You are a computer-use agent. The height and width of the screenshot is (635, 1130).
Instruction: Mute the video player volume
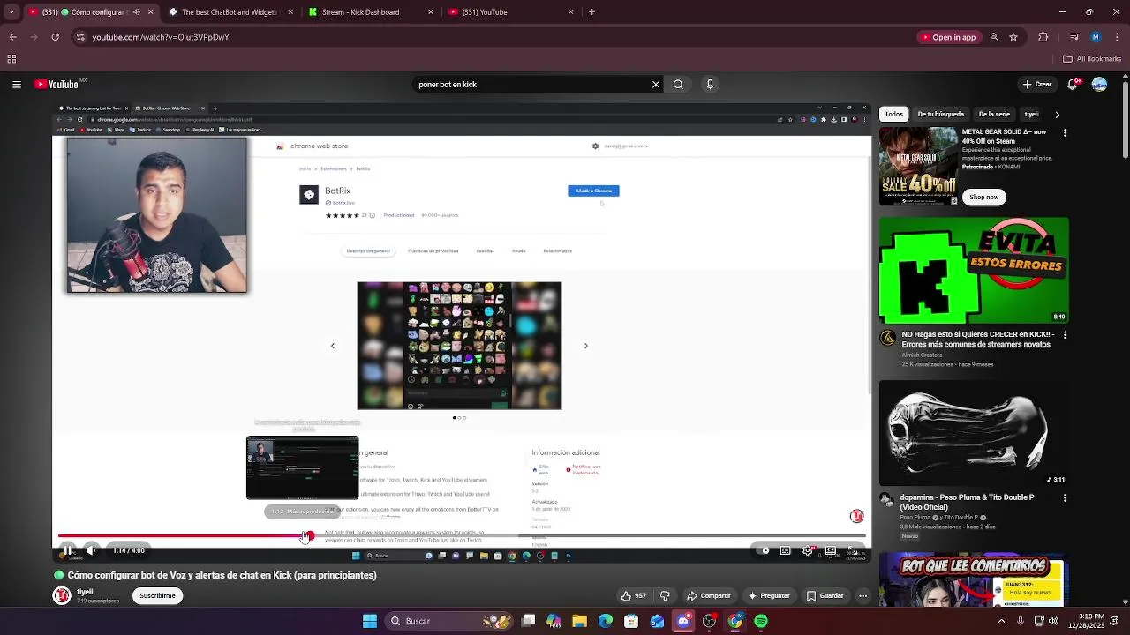pyautogui.click(x=91, y=550)
